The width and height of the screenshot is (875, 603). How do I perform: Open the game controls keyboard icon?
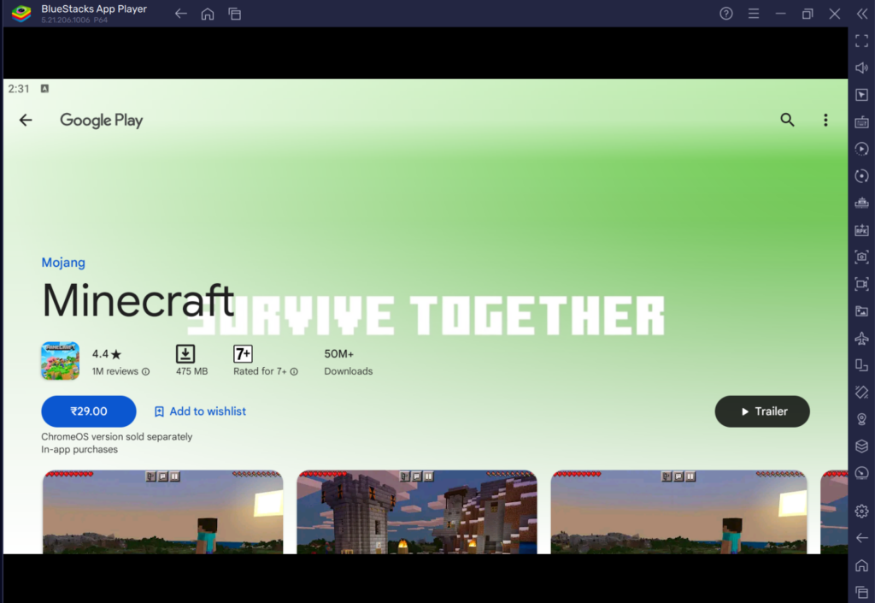tap(861, 122)
